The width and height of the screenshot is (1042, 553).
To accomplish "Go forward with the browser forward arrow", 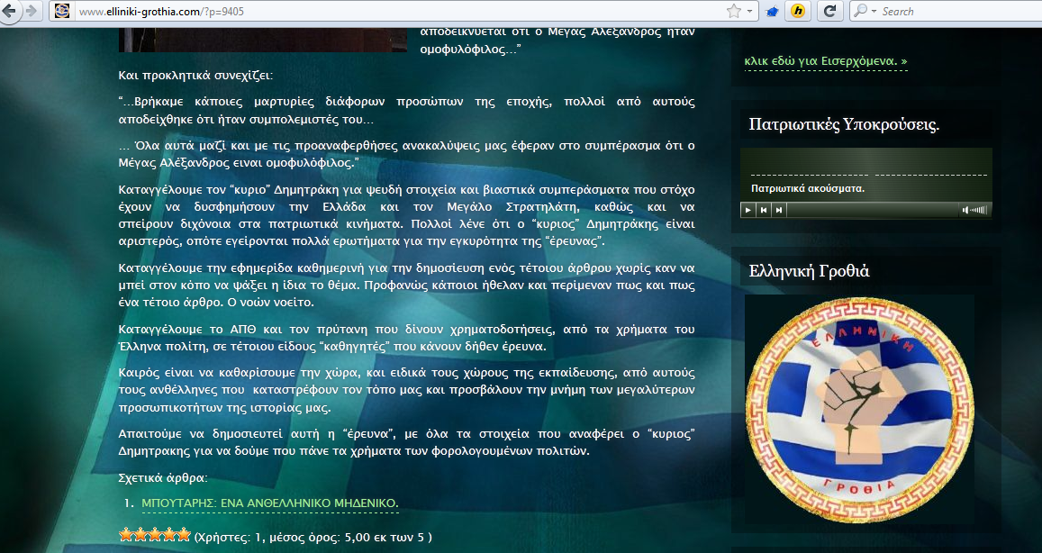I will (31, 11).
